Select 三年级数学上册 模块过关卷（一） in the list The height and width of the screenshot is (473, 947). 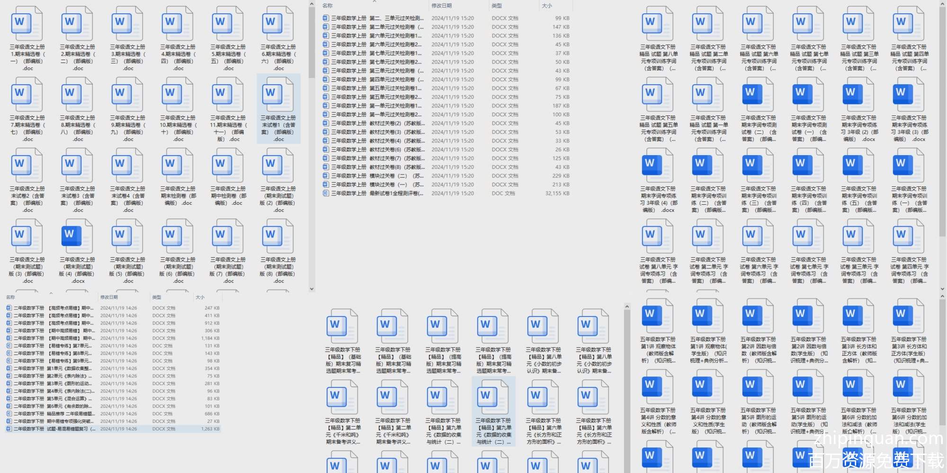click(374, 185)
